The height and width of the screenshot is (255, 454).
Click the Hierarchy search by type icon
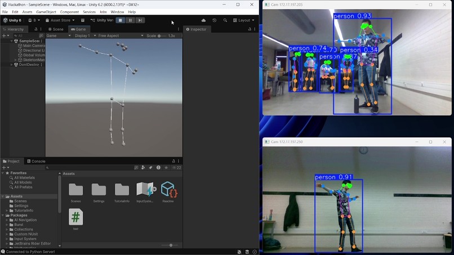[41, 35]
